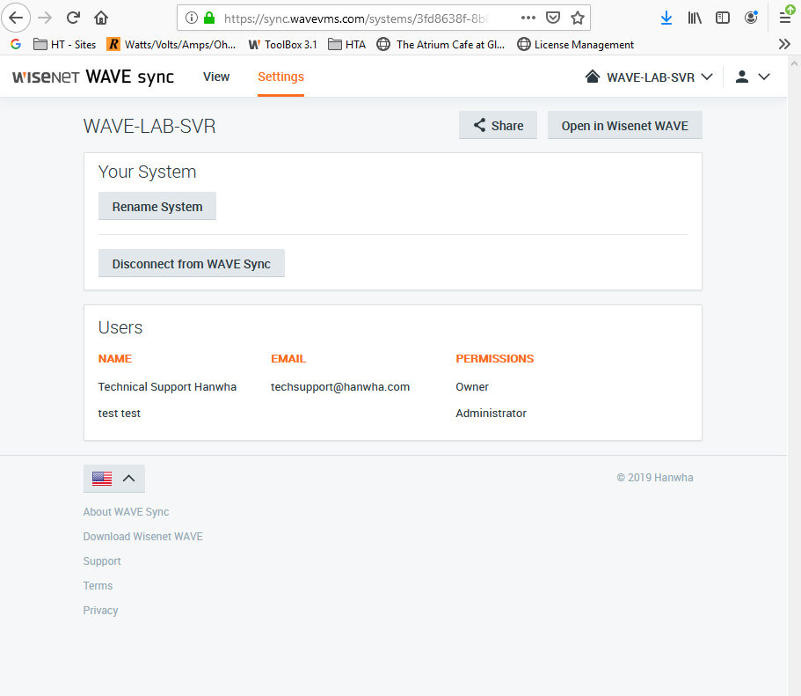
Task: Open the Firefox account icon
Action: tap(750, 18)
